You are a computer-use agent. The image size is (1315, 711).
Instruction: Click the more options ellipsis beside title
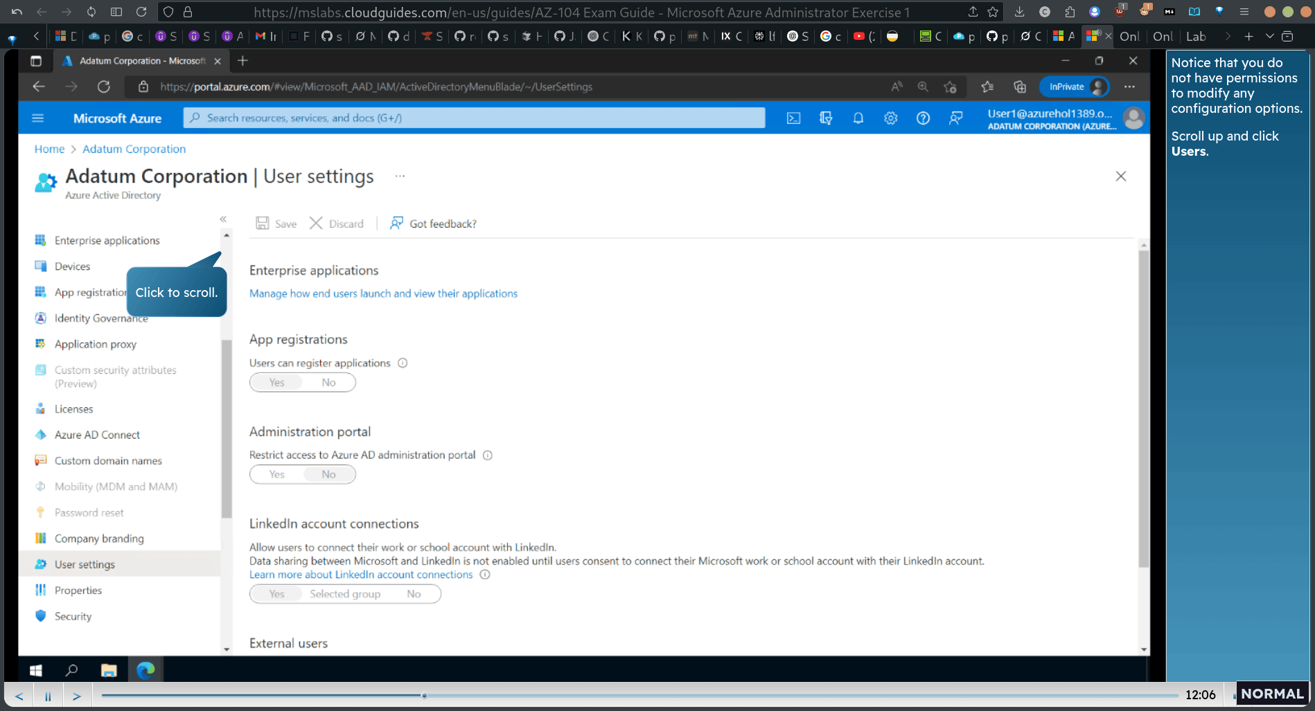click(x=400, y=176)
